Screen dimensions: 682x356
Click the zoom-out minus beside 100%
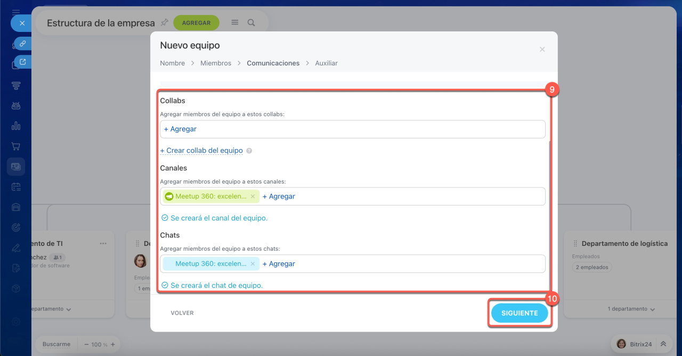click(x=86, y=344)
